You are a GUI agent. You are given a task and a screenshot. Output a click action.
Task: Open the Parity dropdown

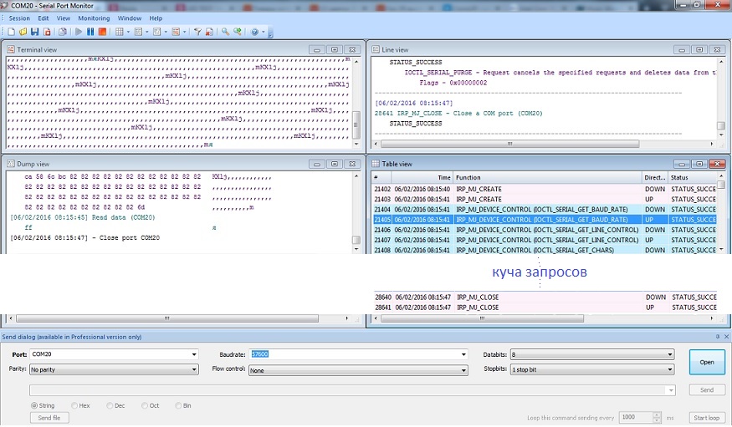(x=194, y=369)
